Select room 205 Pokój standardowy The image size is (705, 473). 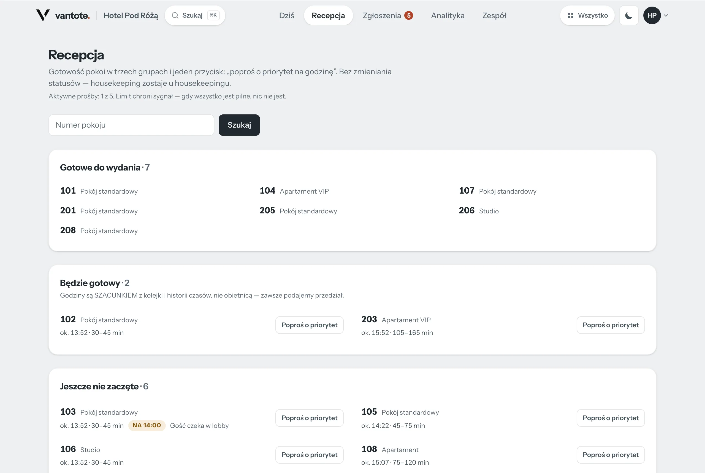(x=298, y=211)
